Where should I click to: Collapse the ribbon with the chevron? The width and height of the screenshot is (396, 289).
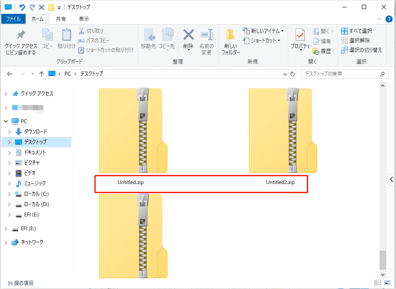click(379, 19)
